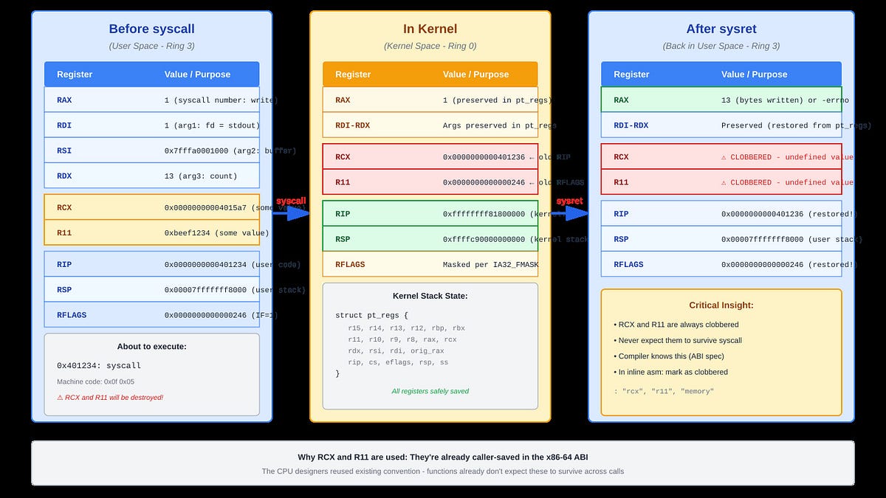Viewport: 886px width, 498px height.
Task: Click the RDI-RDX label in In Kernel panel
Action: tap(352, 125)
